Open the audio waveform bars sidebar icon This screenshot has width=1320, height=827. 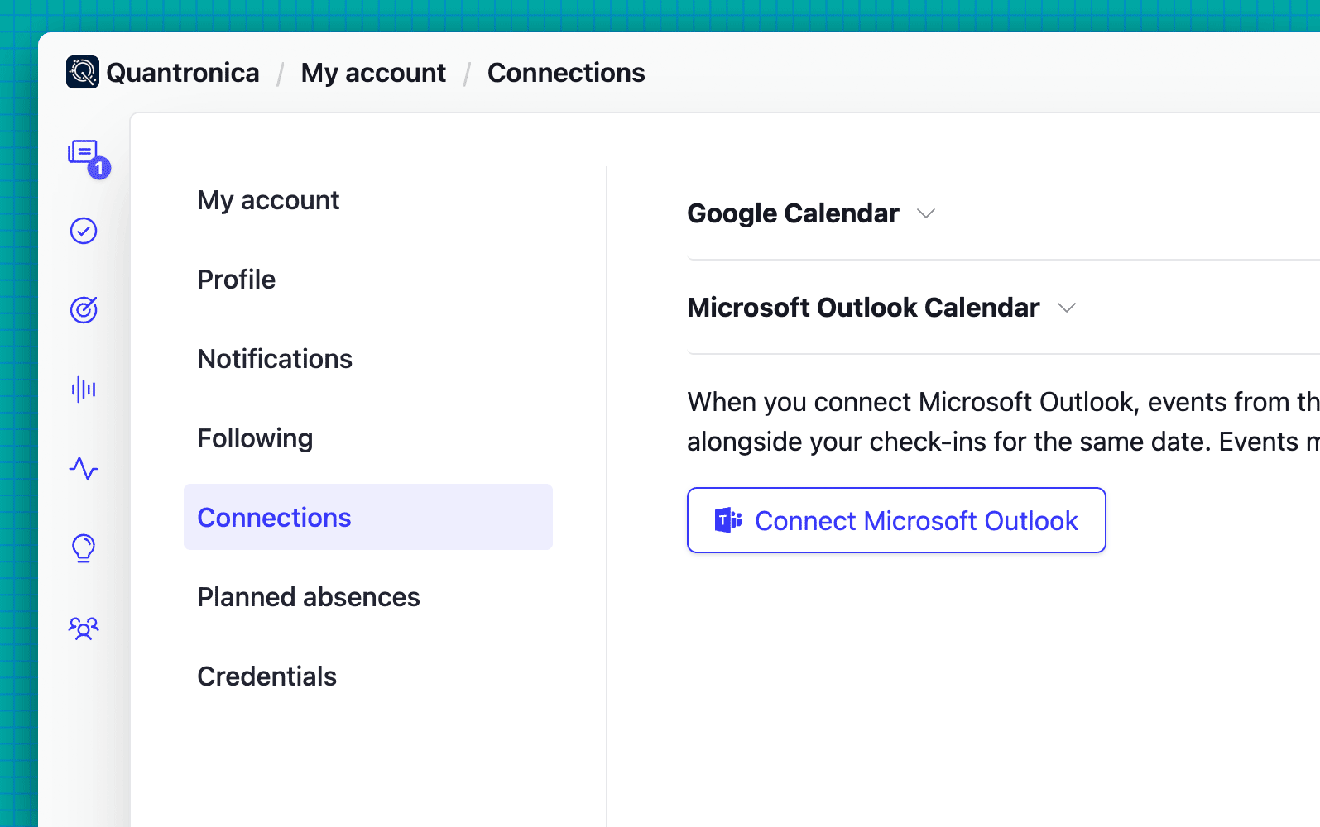pos(84,390)
